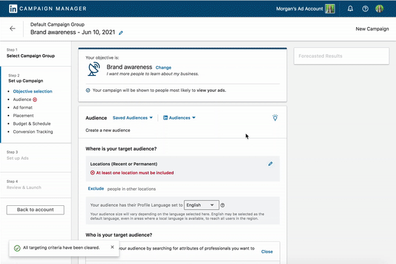Go to Budget & Schedule step
Screen dimensions: 396x264
(x=33, y=123)
